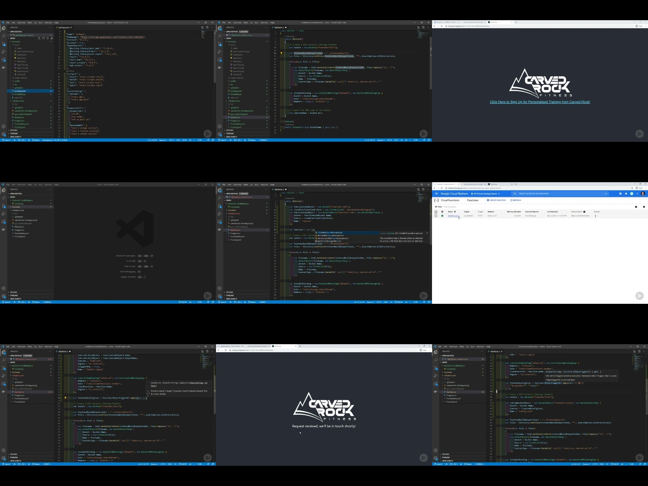648x486 pixels.
Task: Open the handle-signup function link
Action: [x=453, y=216]
